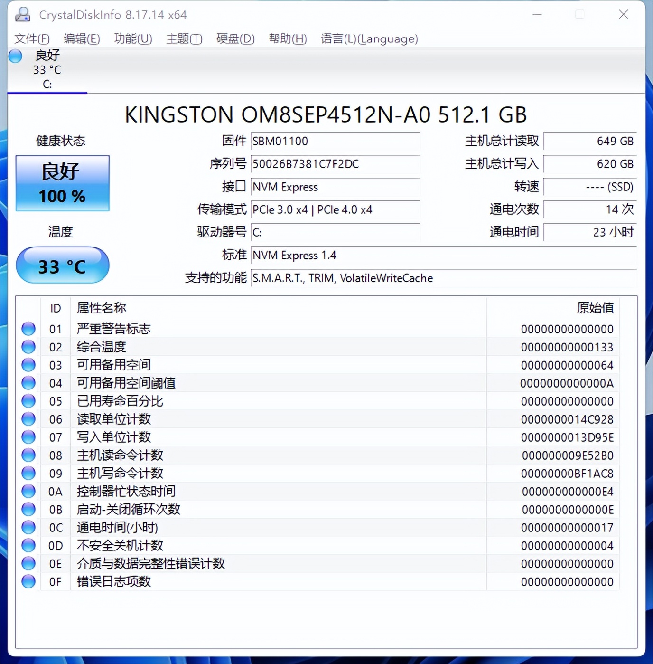The width and height of the screenshot is (653, 664).
Task: Click the 33 °C temperature button
Action: (62, 265)
